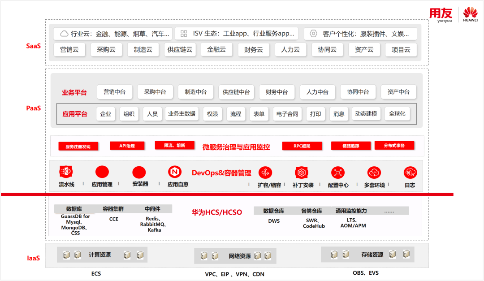The height and width of the screenshot is (281, 484).
Task: Click the target icon beside 客户个性化
Action: (x=313, y=34)
